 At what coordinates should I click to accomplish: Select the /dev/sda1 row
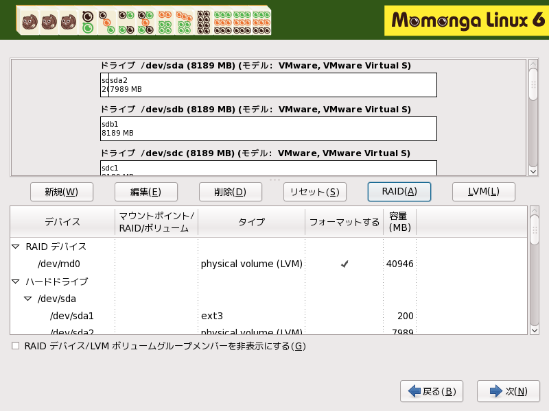(x=268, y=316)
